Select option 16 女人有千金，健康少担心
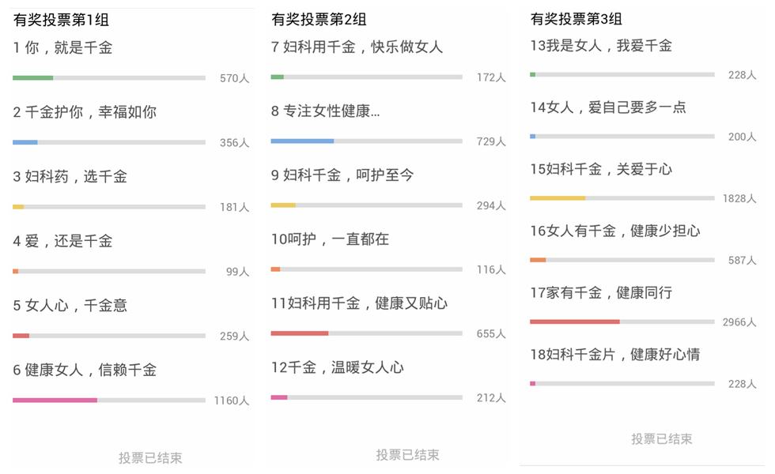775x474 pixels. (x=615, y=231)
